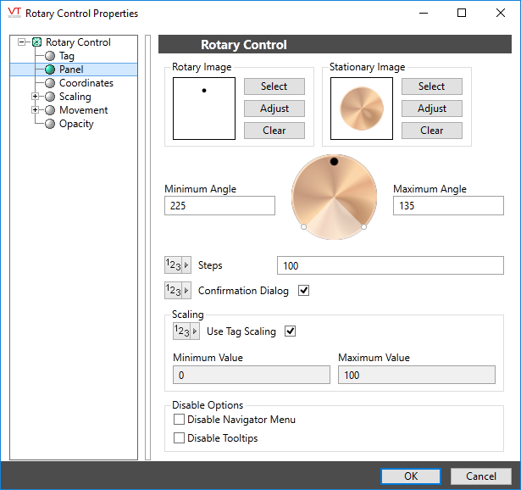Open the Opacity properties page
Image resolution: width=521 pixels, height=490 pixels.
(76, 124)
